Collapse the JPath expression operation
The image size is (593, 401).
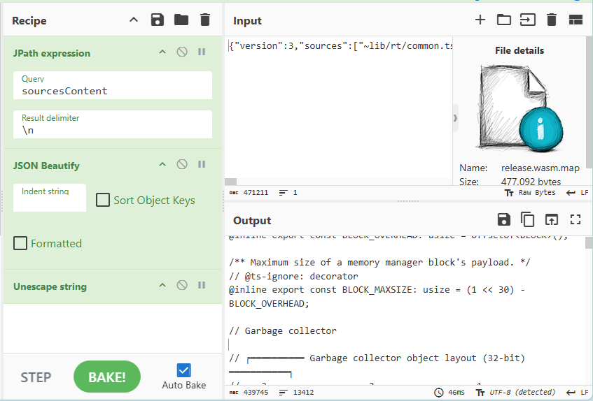coord(162,52)
